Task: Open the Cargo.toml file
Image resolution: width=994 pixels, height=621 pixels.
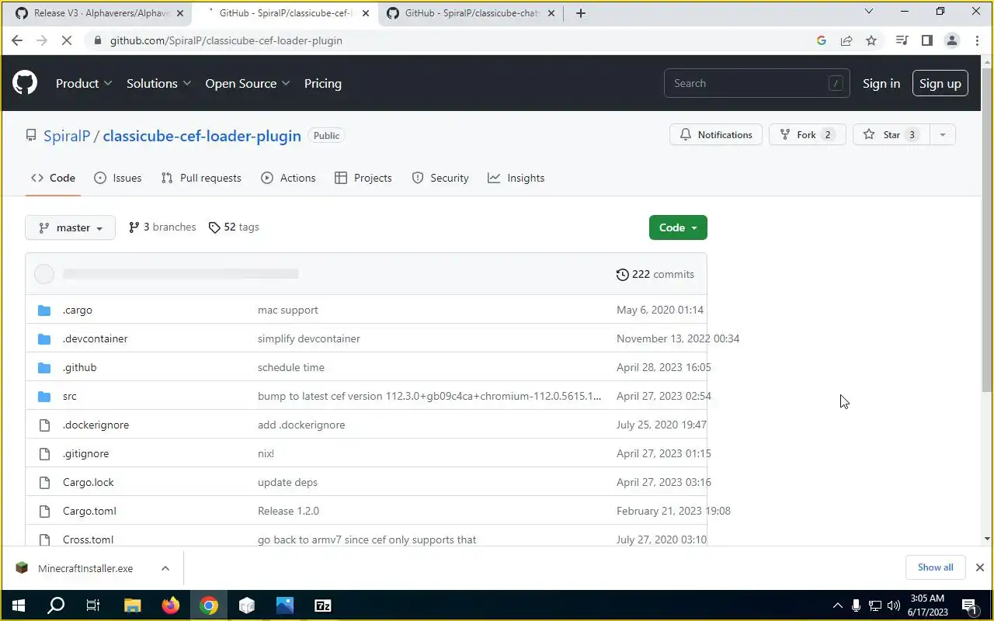Action: (89, 512)
